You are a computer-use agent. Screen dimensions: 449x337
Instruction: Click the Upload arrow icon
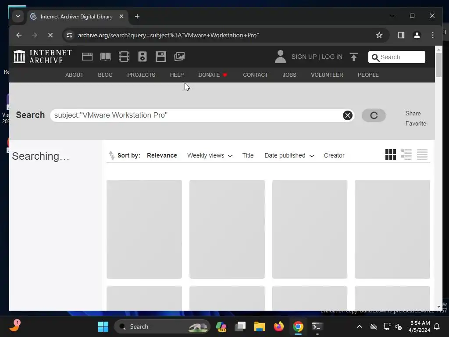click(354, 57)
